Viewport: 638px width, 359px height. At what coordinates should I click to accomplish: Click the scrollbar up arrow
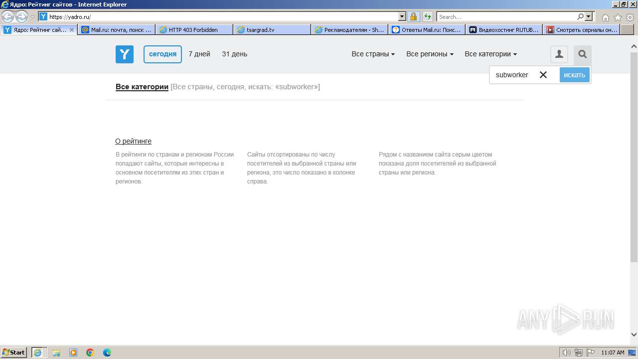click(x=634, y=46)
